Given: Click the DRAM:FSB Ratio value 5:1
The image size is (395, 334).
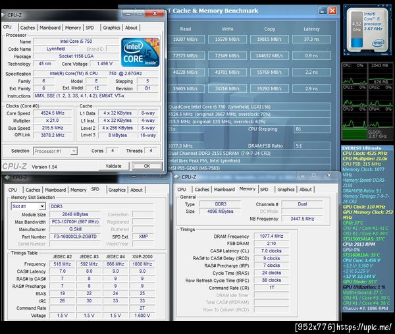Looking at the screenshot, I should click(312, 146).
